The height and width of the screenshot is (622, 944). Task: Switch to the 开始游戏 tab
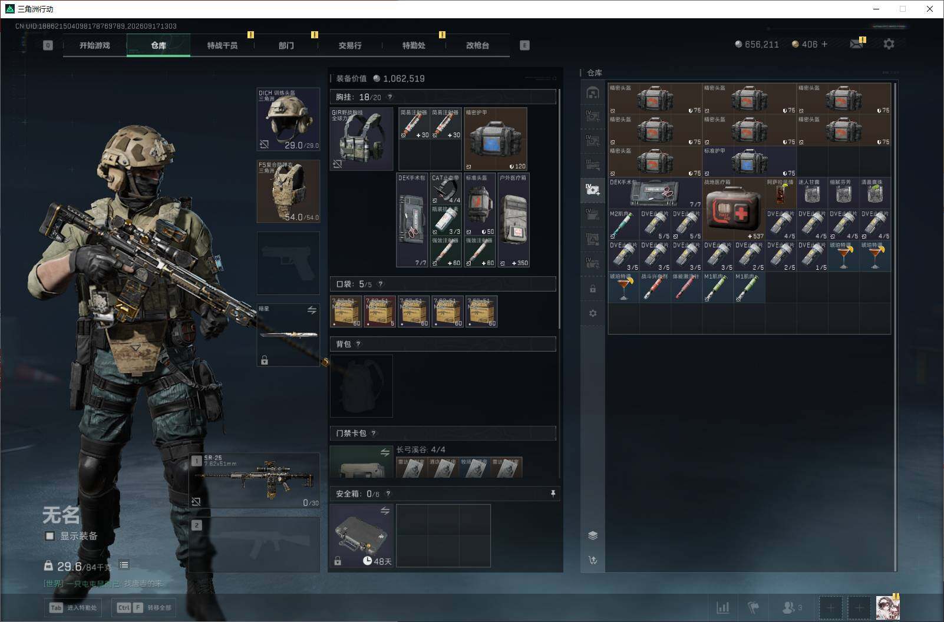[x=95, y=45]
